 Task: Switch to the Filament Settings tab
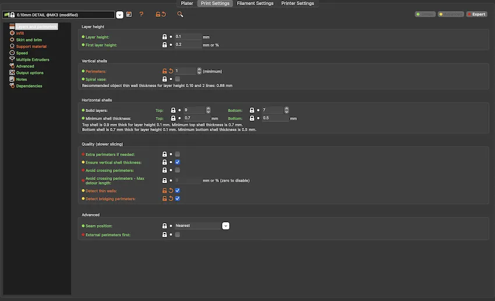click(x=255, y=3)
